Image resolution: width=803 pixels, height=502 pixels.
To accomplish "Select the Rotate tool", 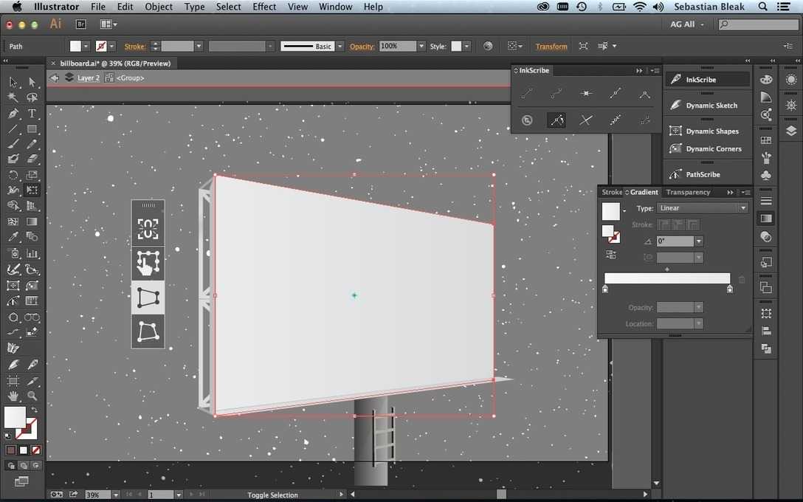I will click(x=13, y=175).
